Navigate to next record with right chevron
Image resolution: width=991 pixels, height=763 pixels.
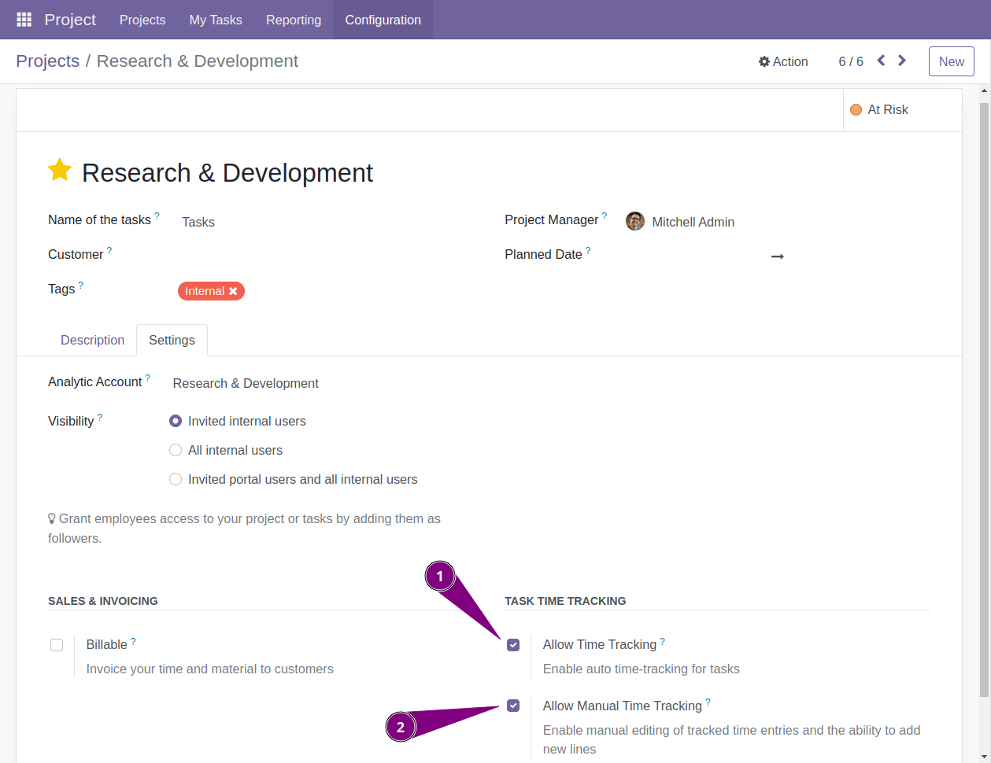[901, 60]
